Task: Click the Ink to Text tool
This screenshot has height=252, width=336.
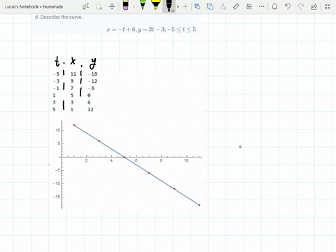Action: click(x=223, y=6)
